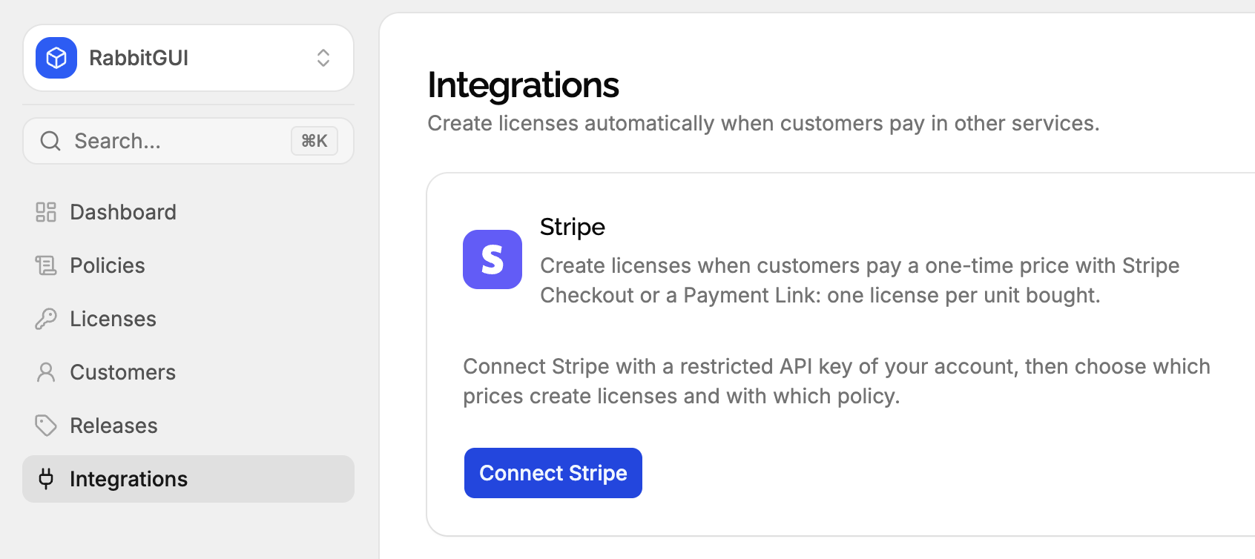Screen dimensions: 1255x559
Task: Click the Dashboard grid icon
Action: pos(46,212)
